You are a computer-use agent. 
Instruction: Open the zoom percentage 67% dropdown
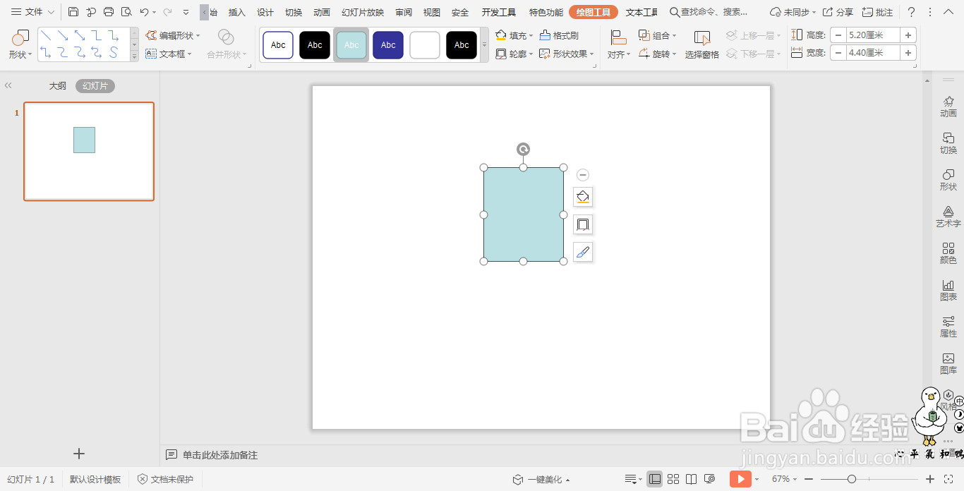(784, 479)
